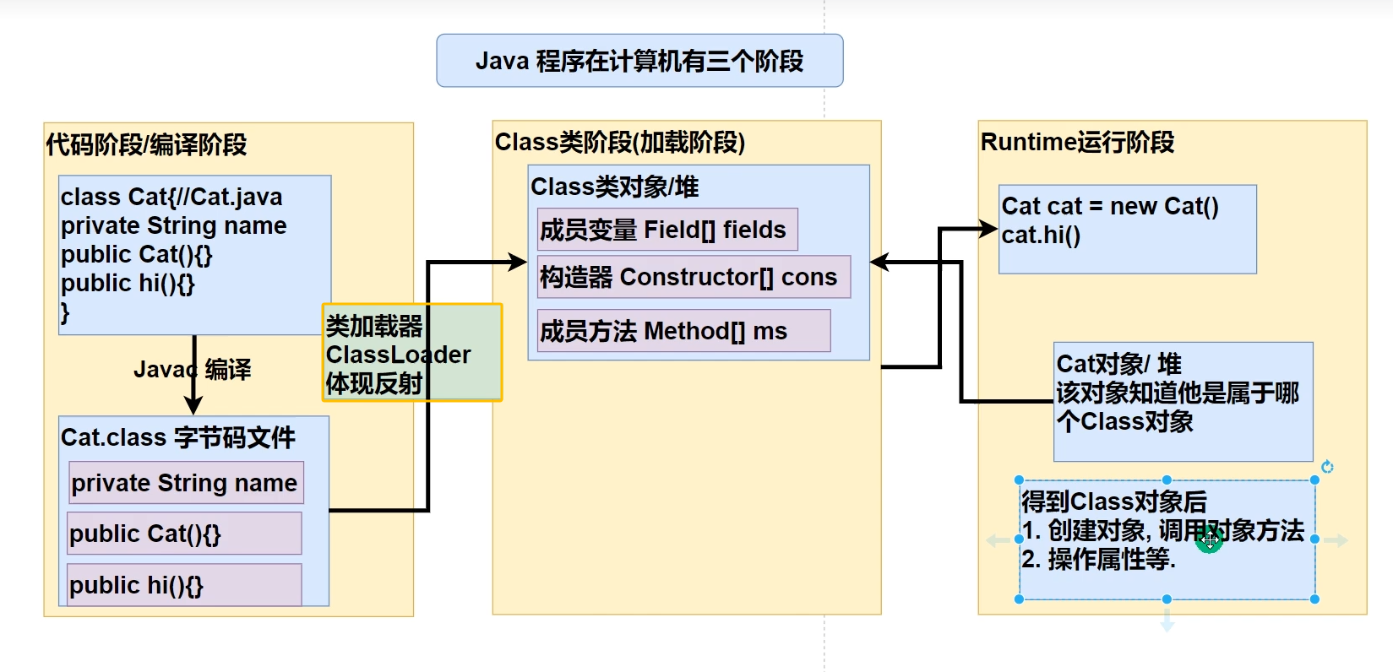The height and width of the screenshot is (672, 1393).
Task: Click downward clone arrow below selected box
Action: coord(1167,622)
